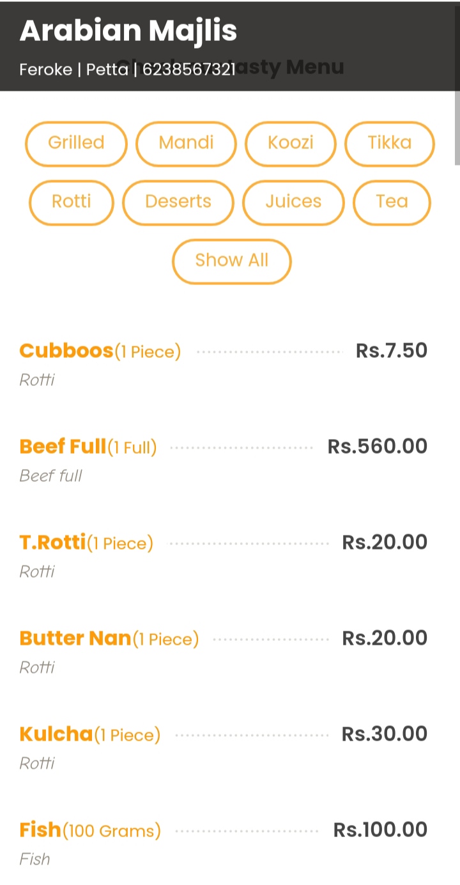Click the Rs.560.00 price
460x885 pixels.
point(377,446)
